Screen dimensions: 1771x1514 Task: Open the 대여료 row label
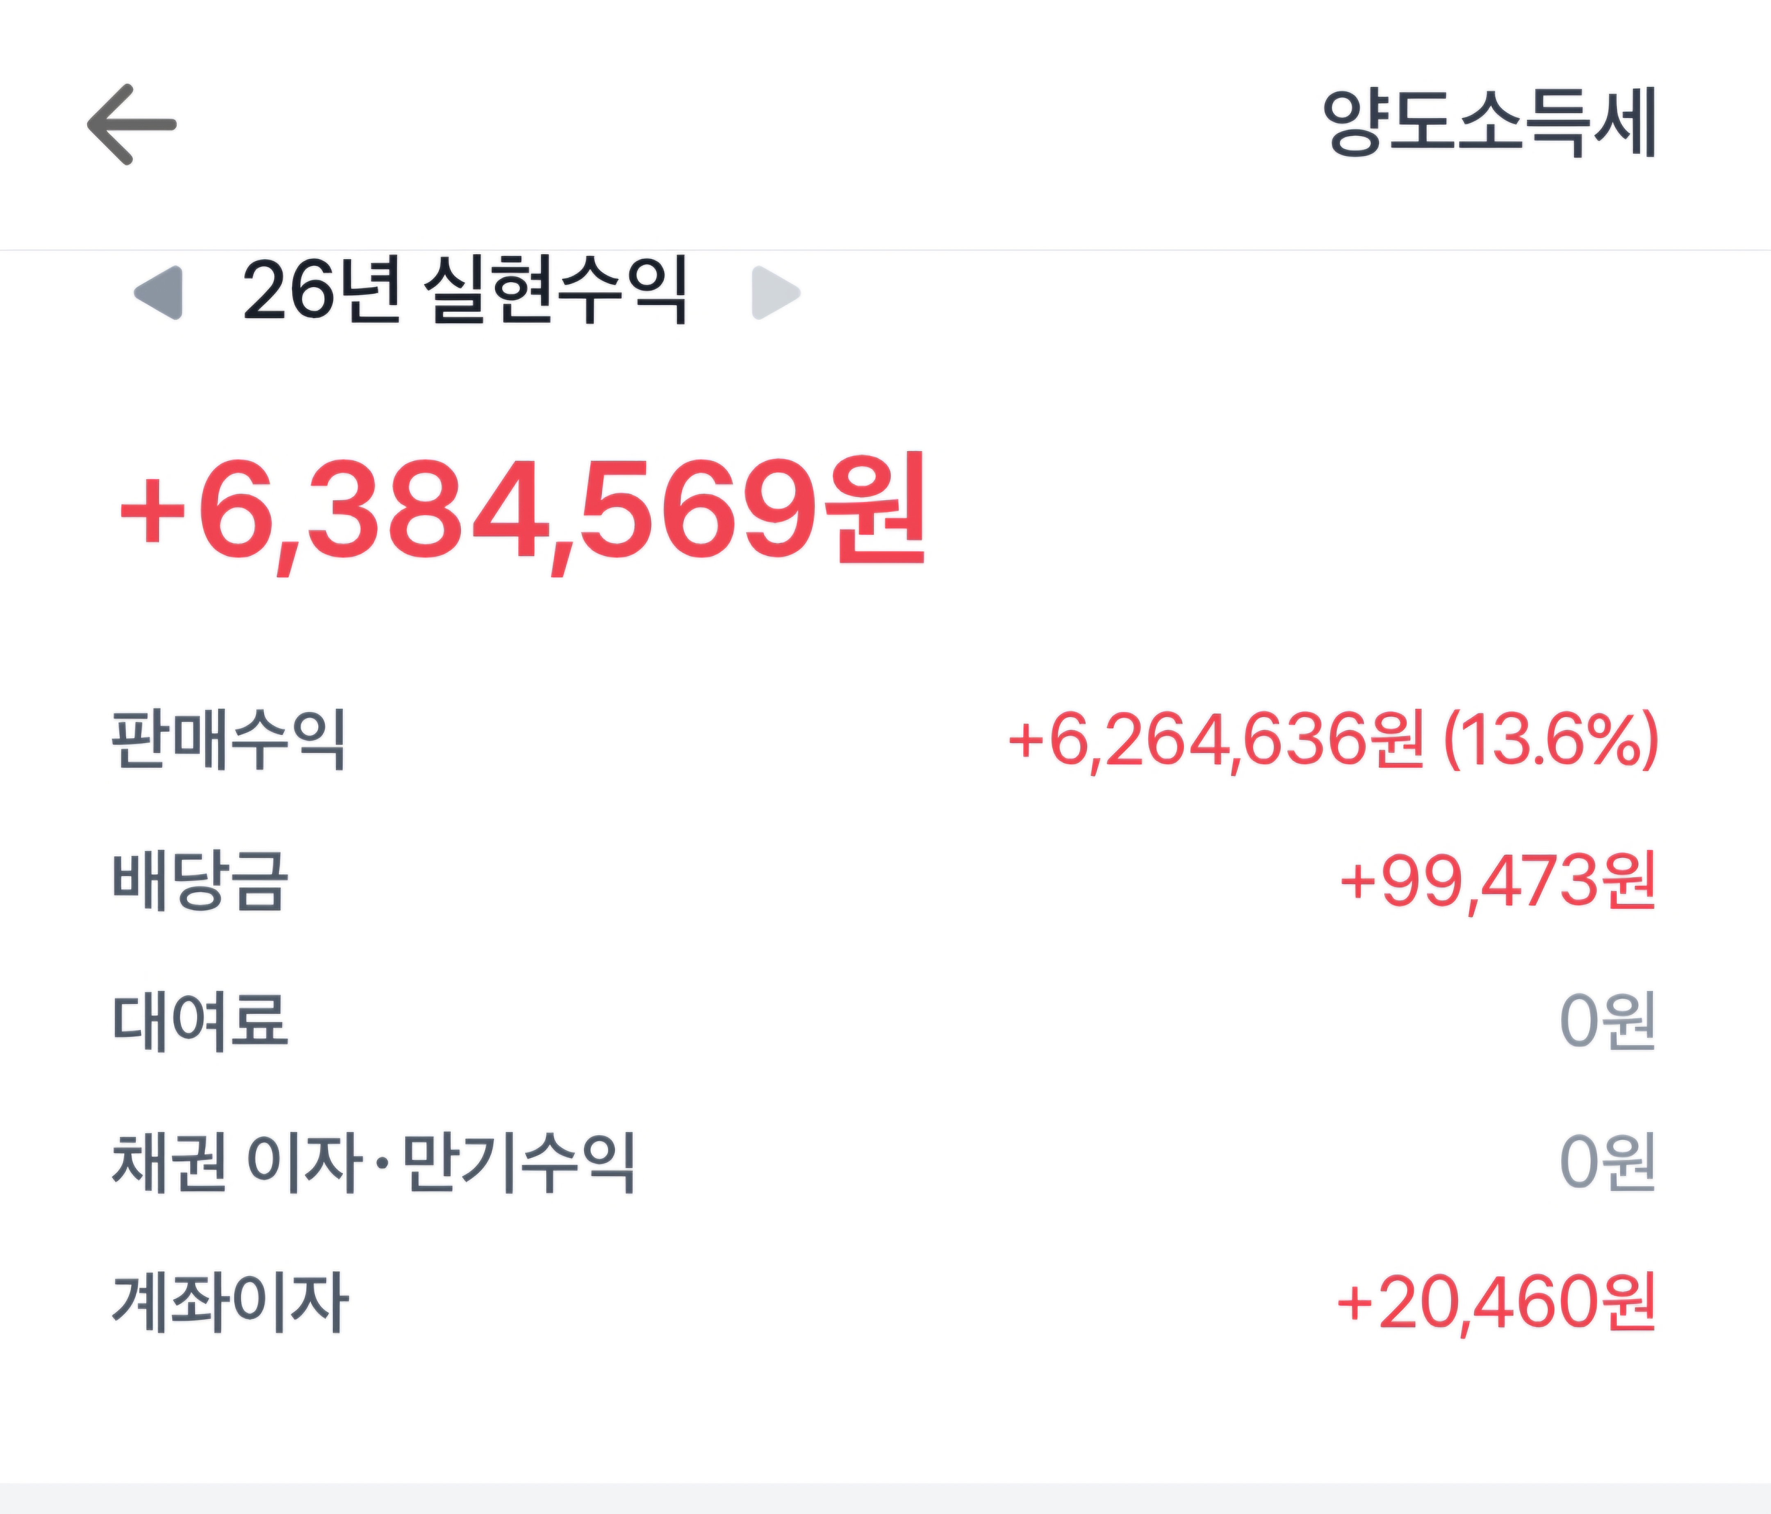(200, 1021)
